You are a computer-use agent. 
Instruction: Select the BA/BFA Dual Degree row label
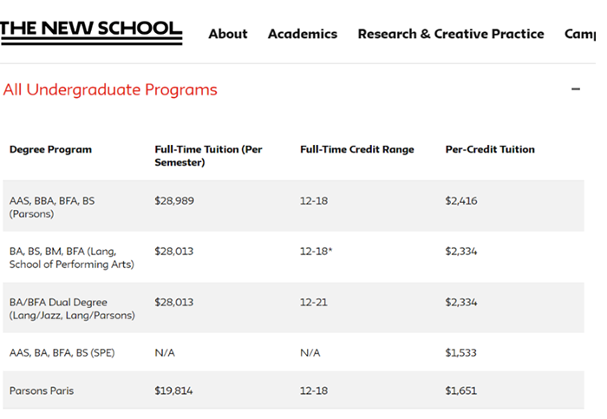point(72,309)
